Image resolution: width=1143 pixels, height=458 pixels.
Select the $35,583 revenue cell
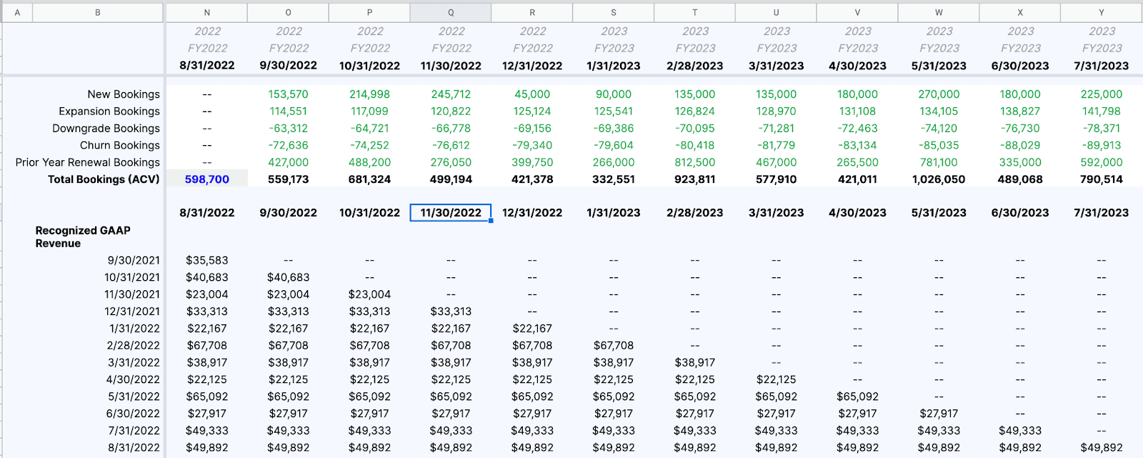tap(207, 260)
